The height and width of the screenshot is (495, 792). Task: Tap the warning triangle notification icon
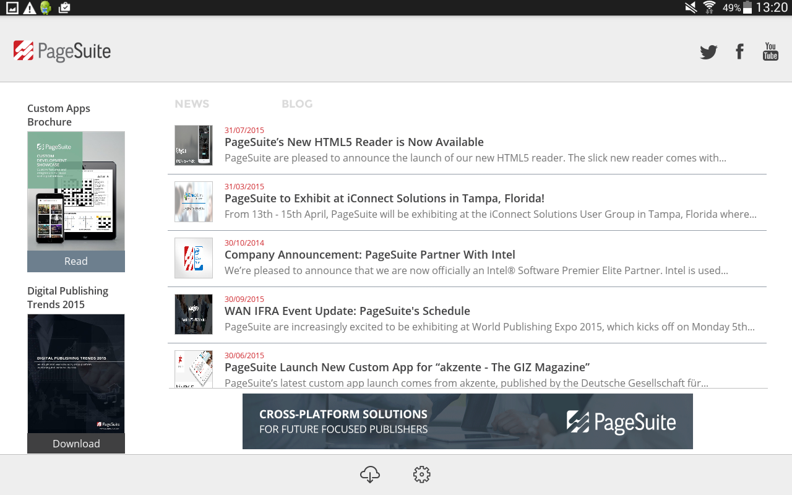pyautogui.click(x=29, y=8)
